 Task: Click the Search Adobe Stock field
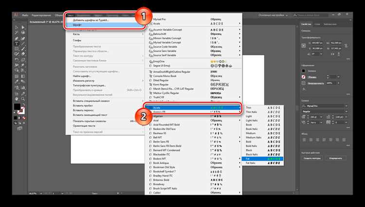click(x=310, y=15)
